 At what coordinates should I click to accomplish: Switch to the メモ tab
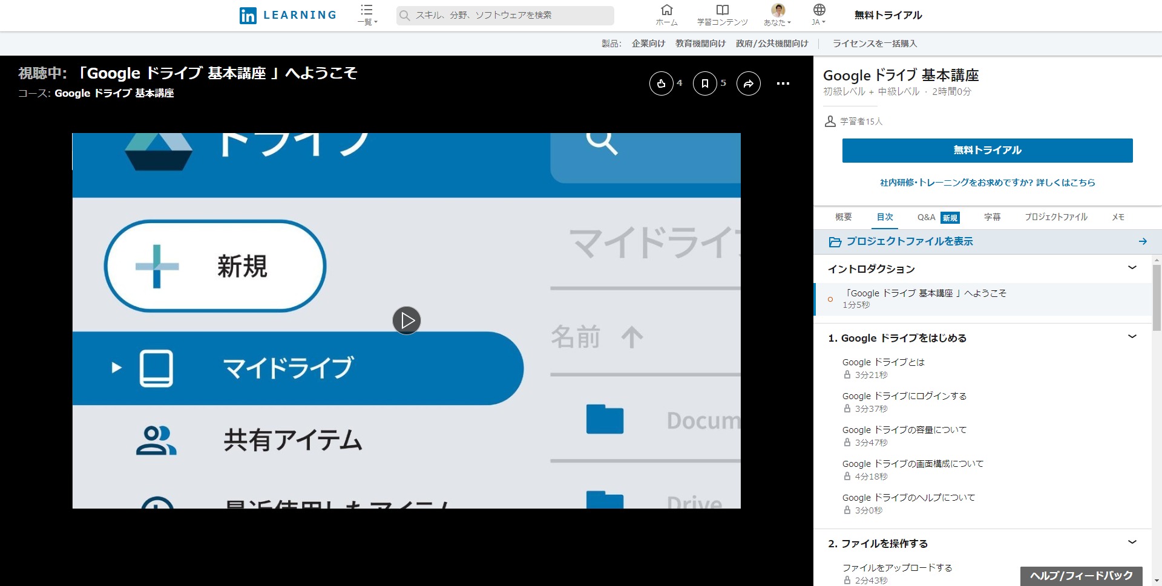[1118, 216]
